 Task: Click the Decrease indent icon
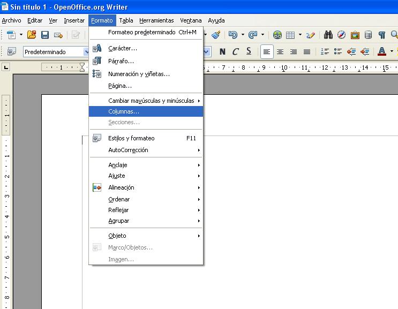point(351,52)
